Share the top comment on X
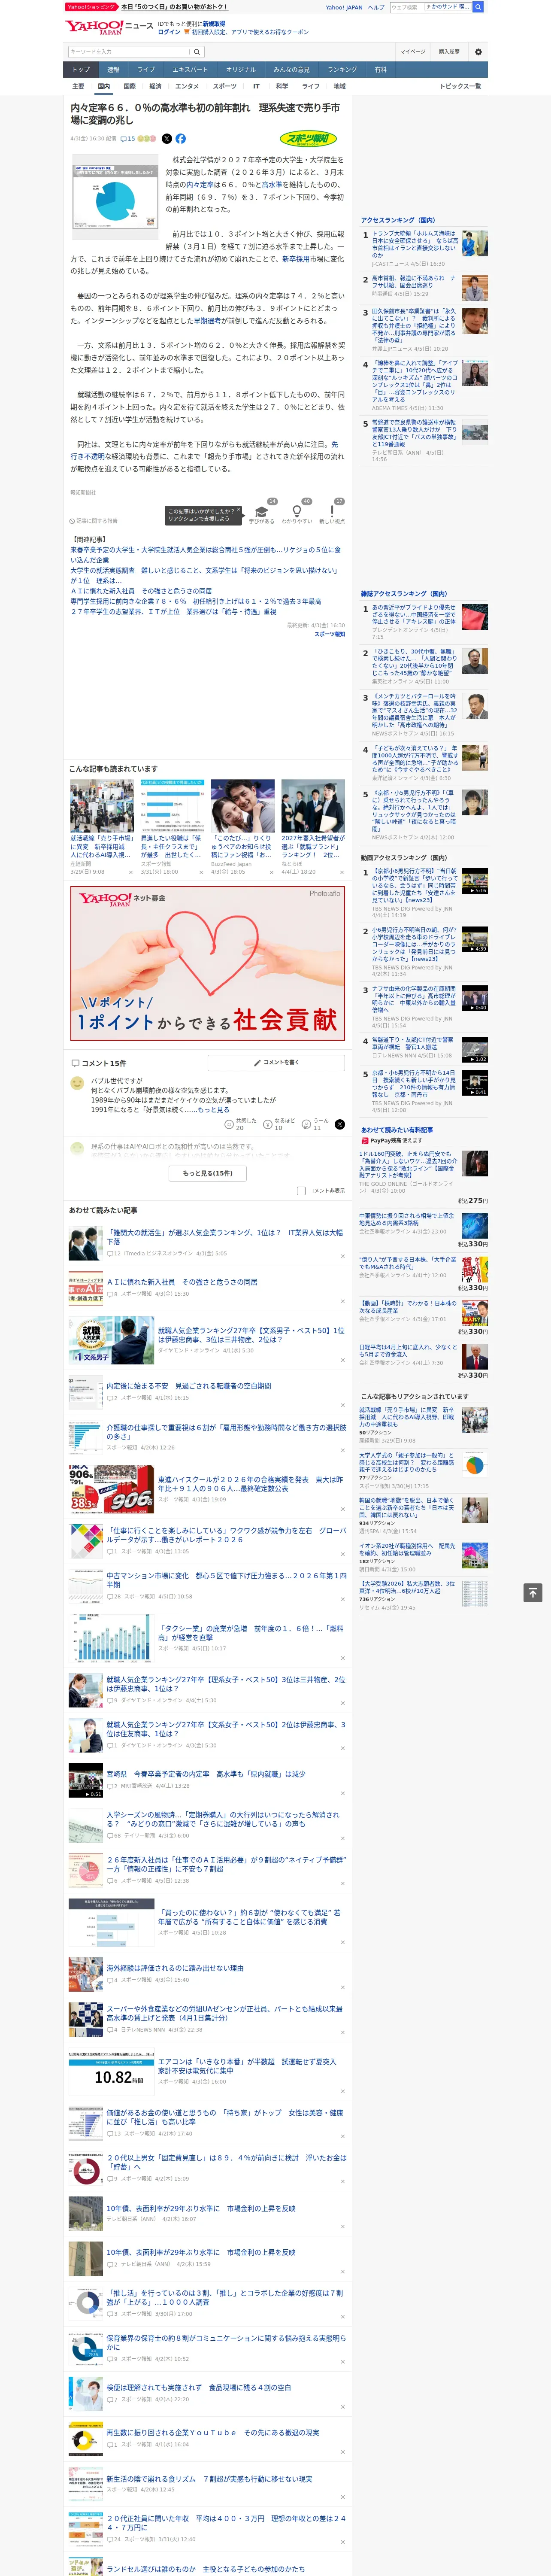The width and height of the screenshot is (551, 2576). [x=339, y=1124]
